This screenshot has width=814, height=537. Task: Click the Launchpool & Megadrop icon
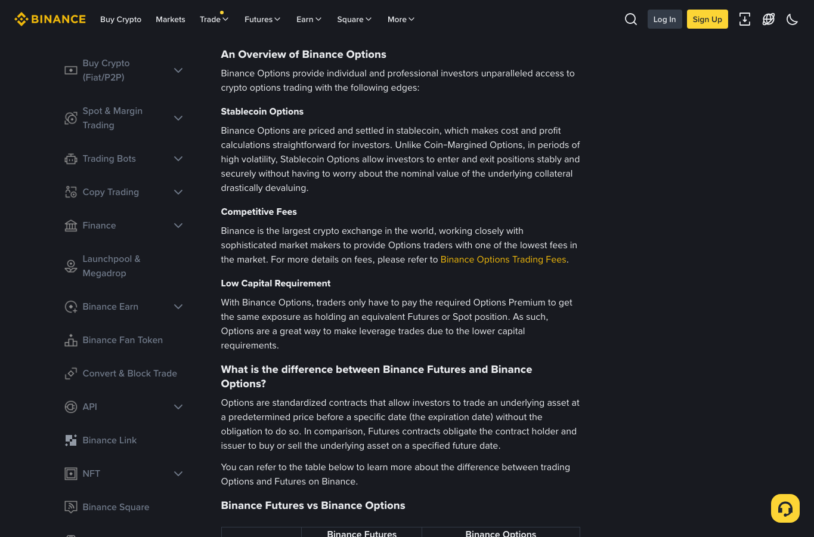coord(71,266)
